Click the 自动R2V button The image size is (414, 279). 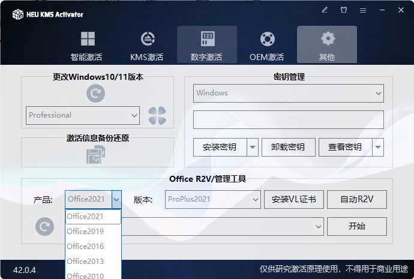pos(357,200)
